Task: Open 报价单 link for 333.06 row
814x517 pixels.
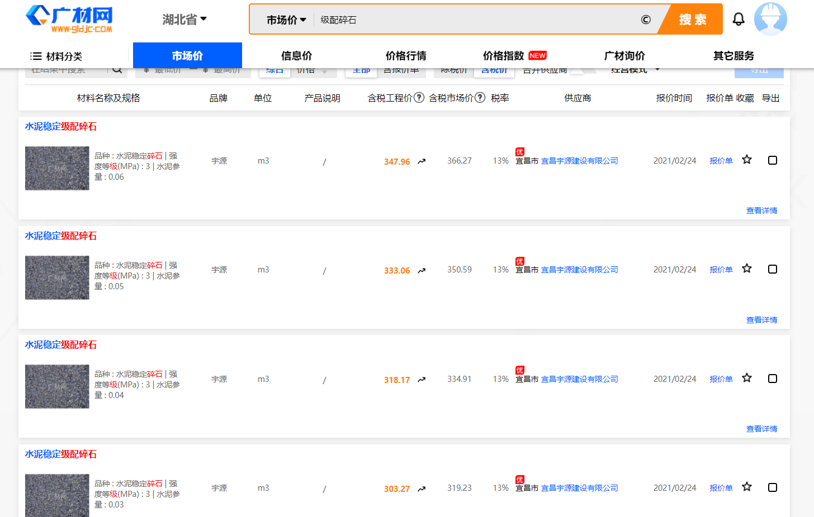Action: [721, 270]
